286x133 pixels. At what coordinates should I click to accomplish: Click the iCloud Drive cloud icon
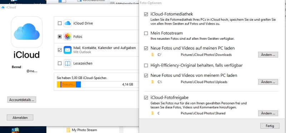(x=68, y=23)
